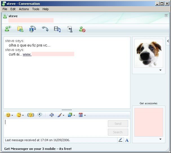
Task: Show or hide toolbars icon at top right
Action: pyautogui.click(x=166, y=15)
